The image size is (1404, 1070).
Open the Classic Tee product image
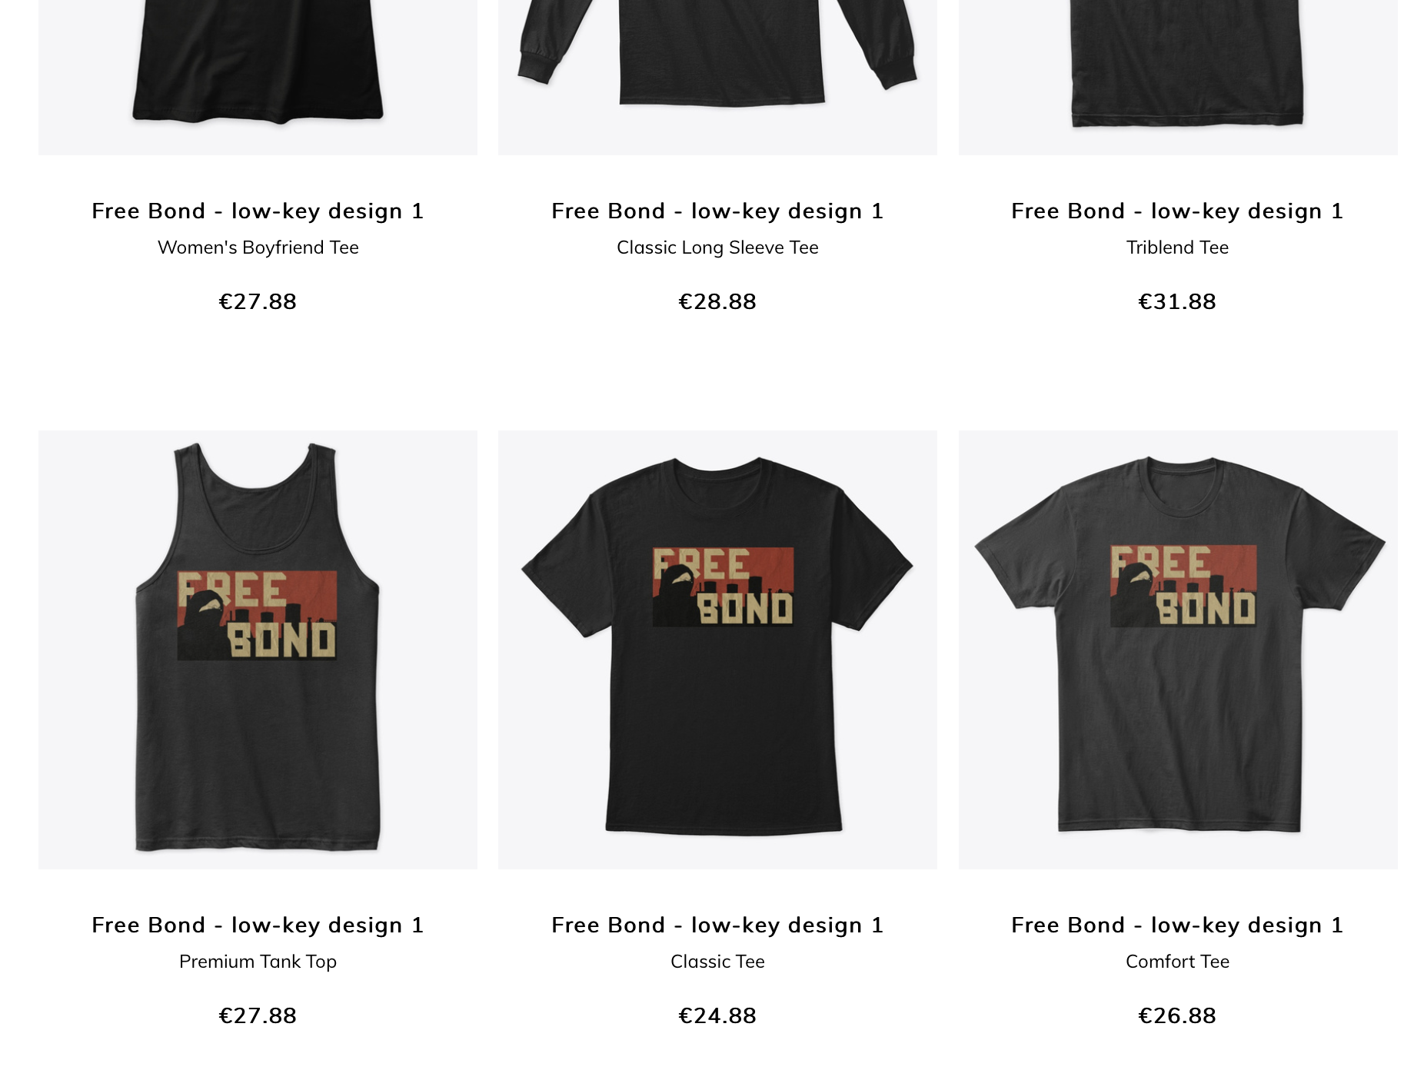pyautogui.click(x=717, y=650)
